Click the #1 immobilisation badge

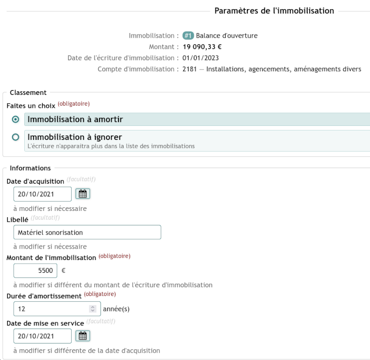[188, 36]
